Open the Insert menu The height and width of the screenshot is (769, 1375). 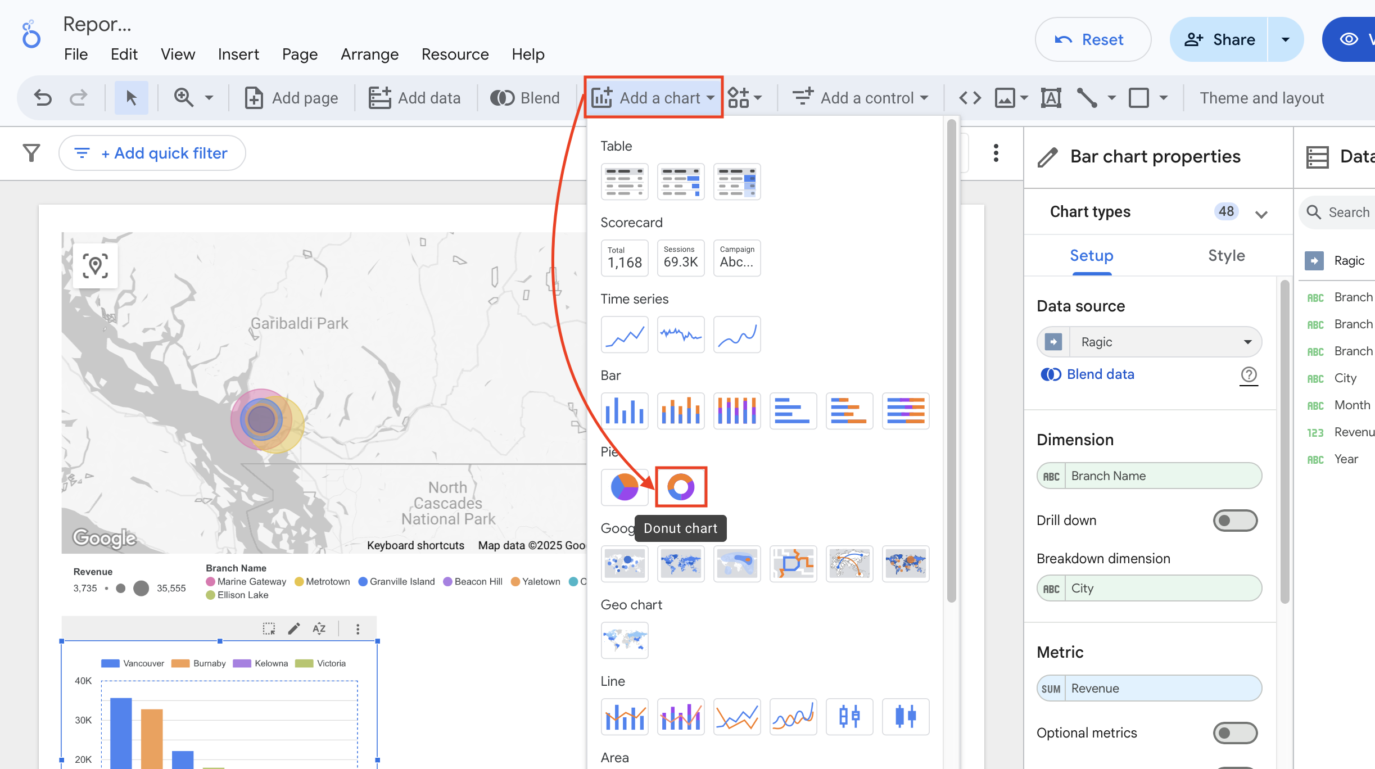238,55
